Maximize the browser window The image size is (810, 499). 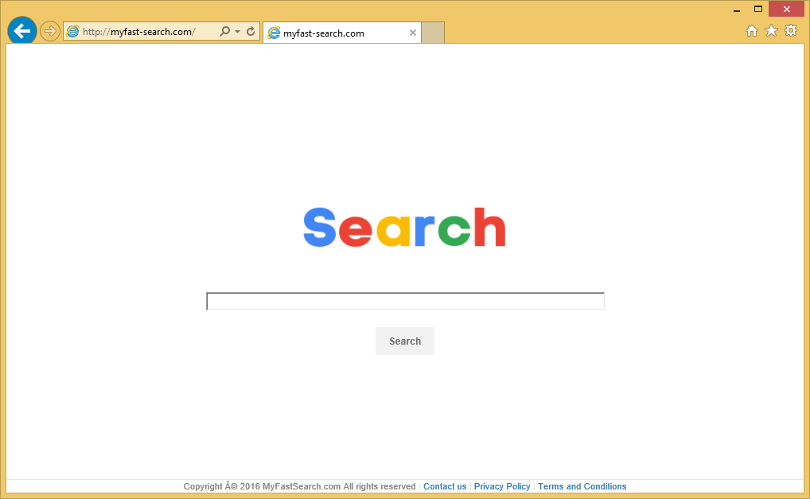[758, 10]
